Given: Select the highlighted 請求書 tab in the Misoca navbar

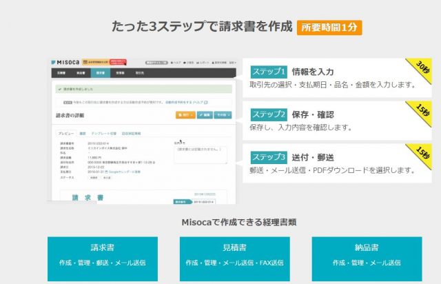Looking at the screenshot, I should click(101, 73).
